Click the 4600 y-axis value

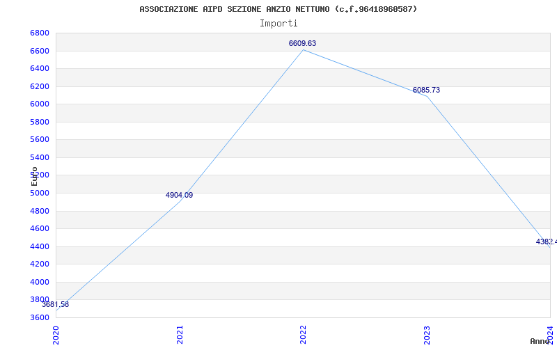point(40,229)
